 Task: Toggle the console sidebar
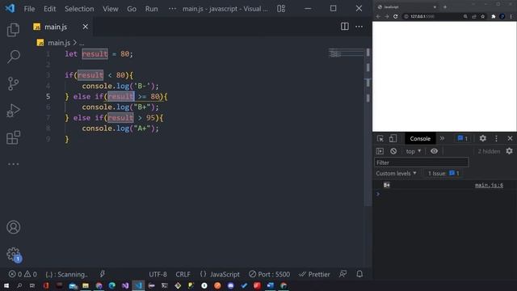pos(380,151)
